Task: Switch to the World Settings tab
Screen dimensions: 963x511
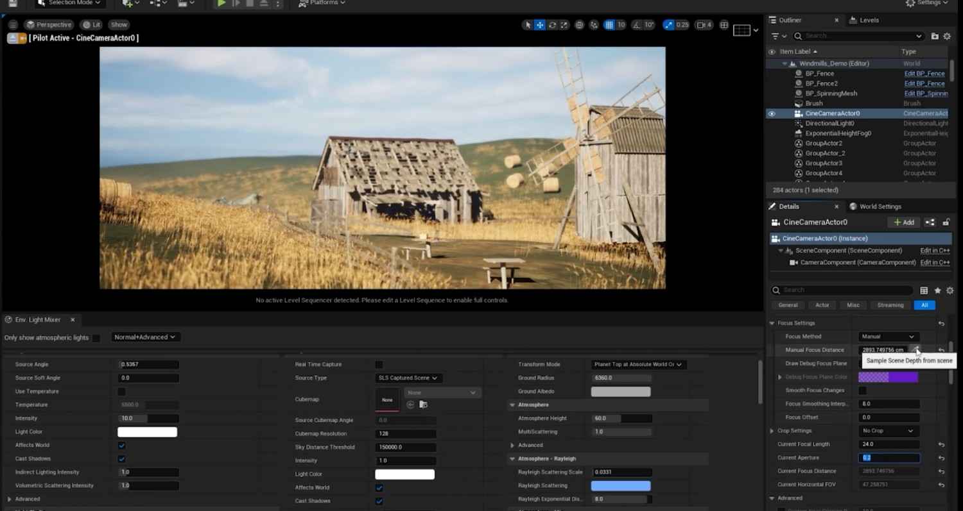Action: pos(876,206)
